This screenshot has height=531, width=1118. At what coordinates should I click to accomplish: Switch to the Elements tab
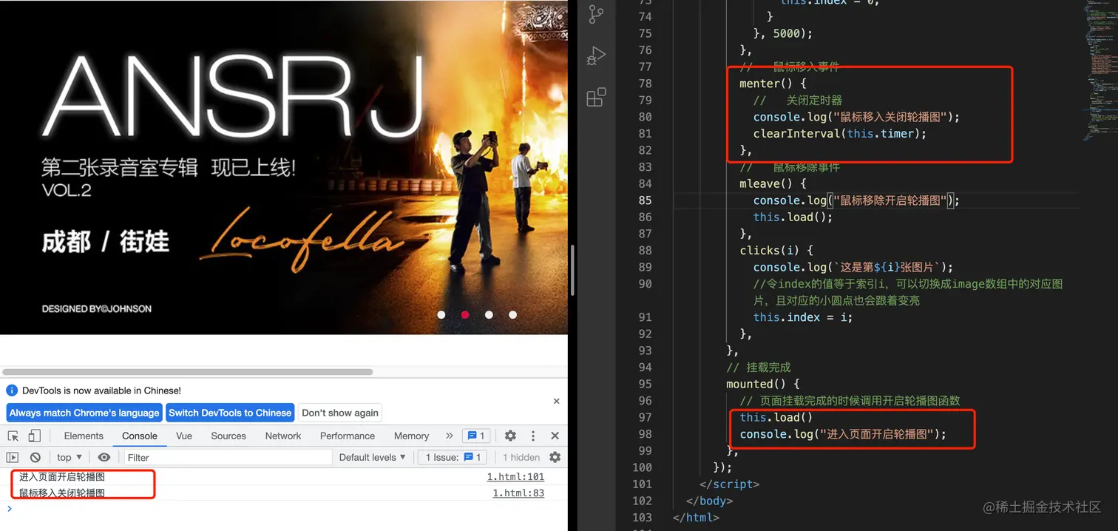click(x=84, y=436)
